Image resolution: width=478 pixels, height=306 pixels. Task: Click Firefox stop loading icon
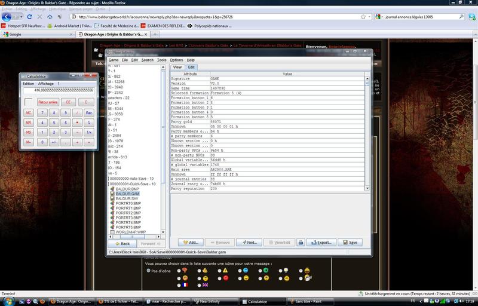coord(39,17)
